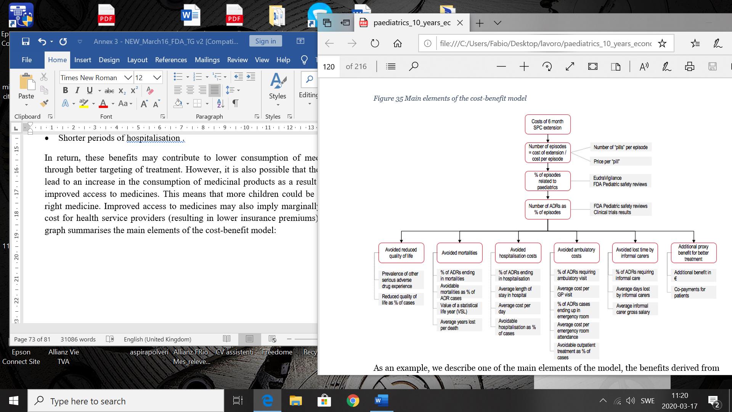Open the font name dropdown
The width and height of the screenshot is (732, 412).
(128, 78)
